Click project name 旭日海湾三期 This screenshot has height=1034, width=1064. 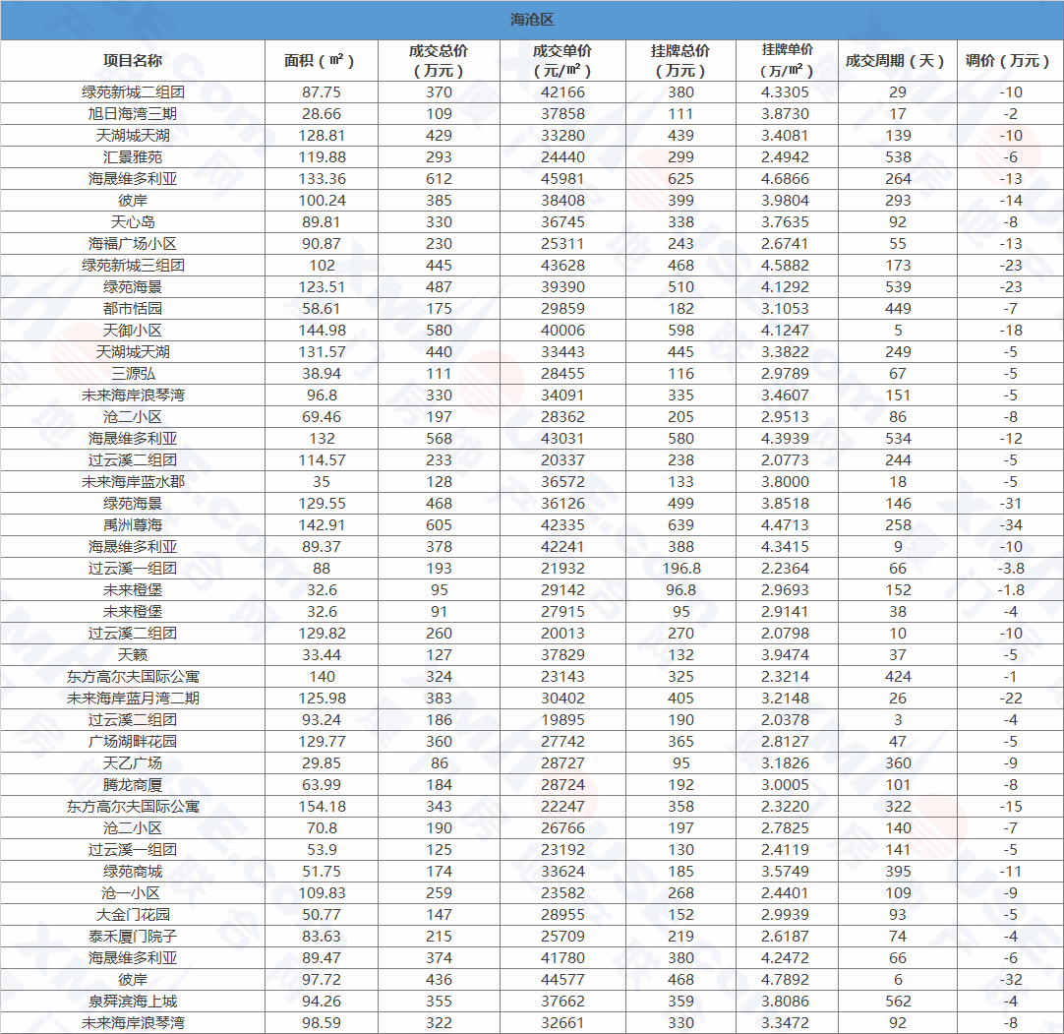133,114
